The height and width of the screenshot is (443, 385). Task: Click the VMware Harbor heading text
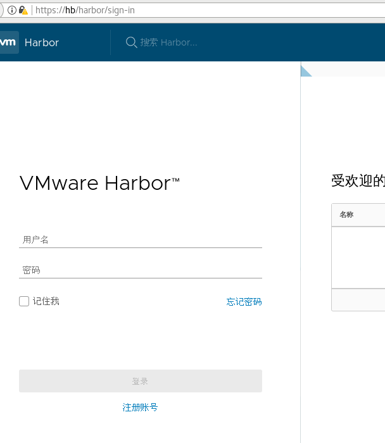[x=99, y=183]
